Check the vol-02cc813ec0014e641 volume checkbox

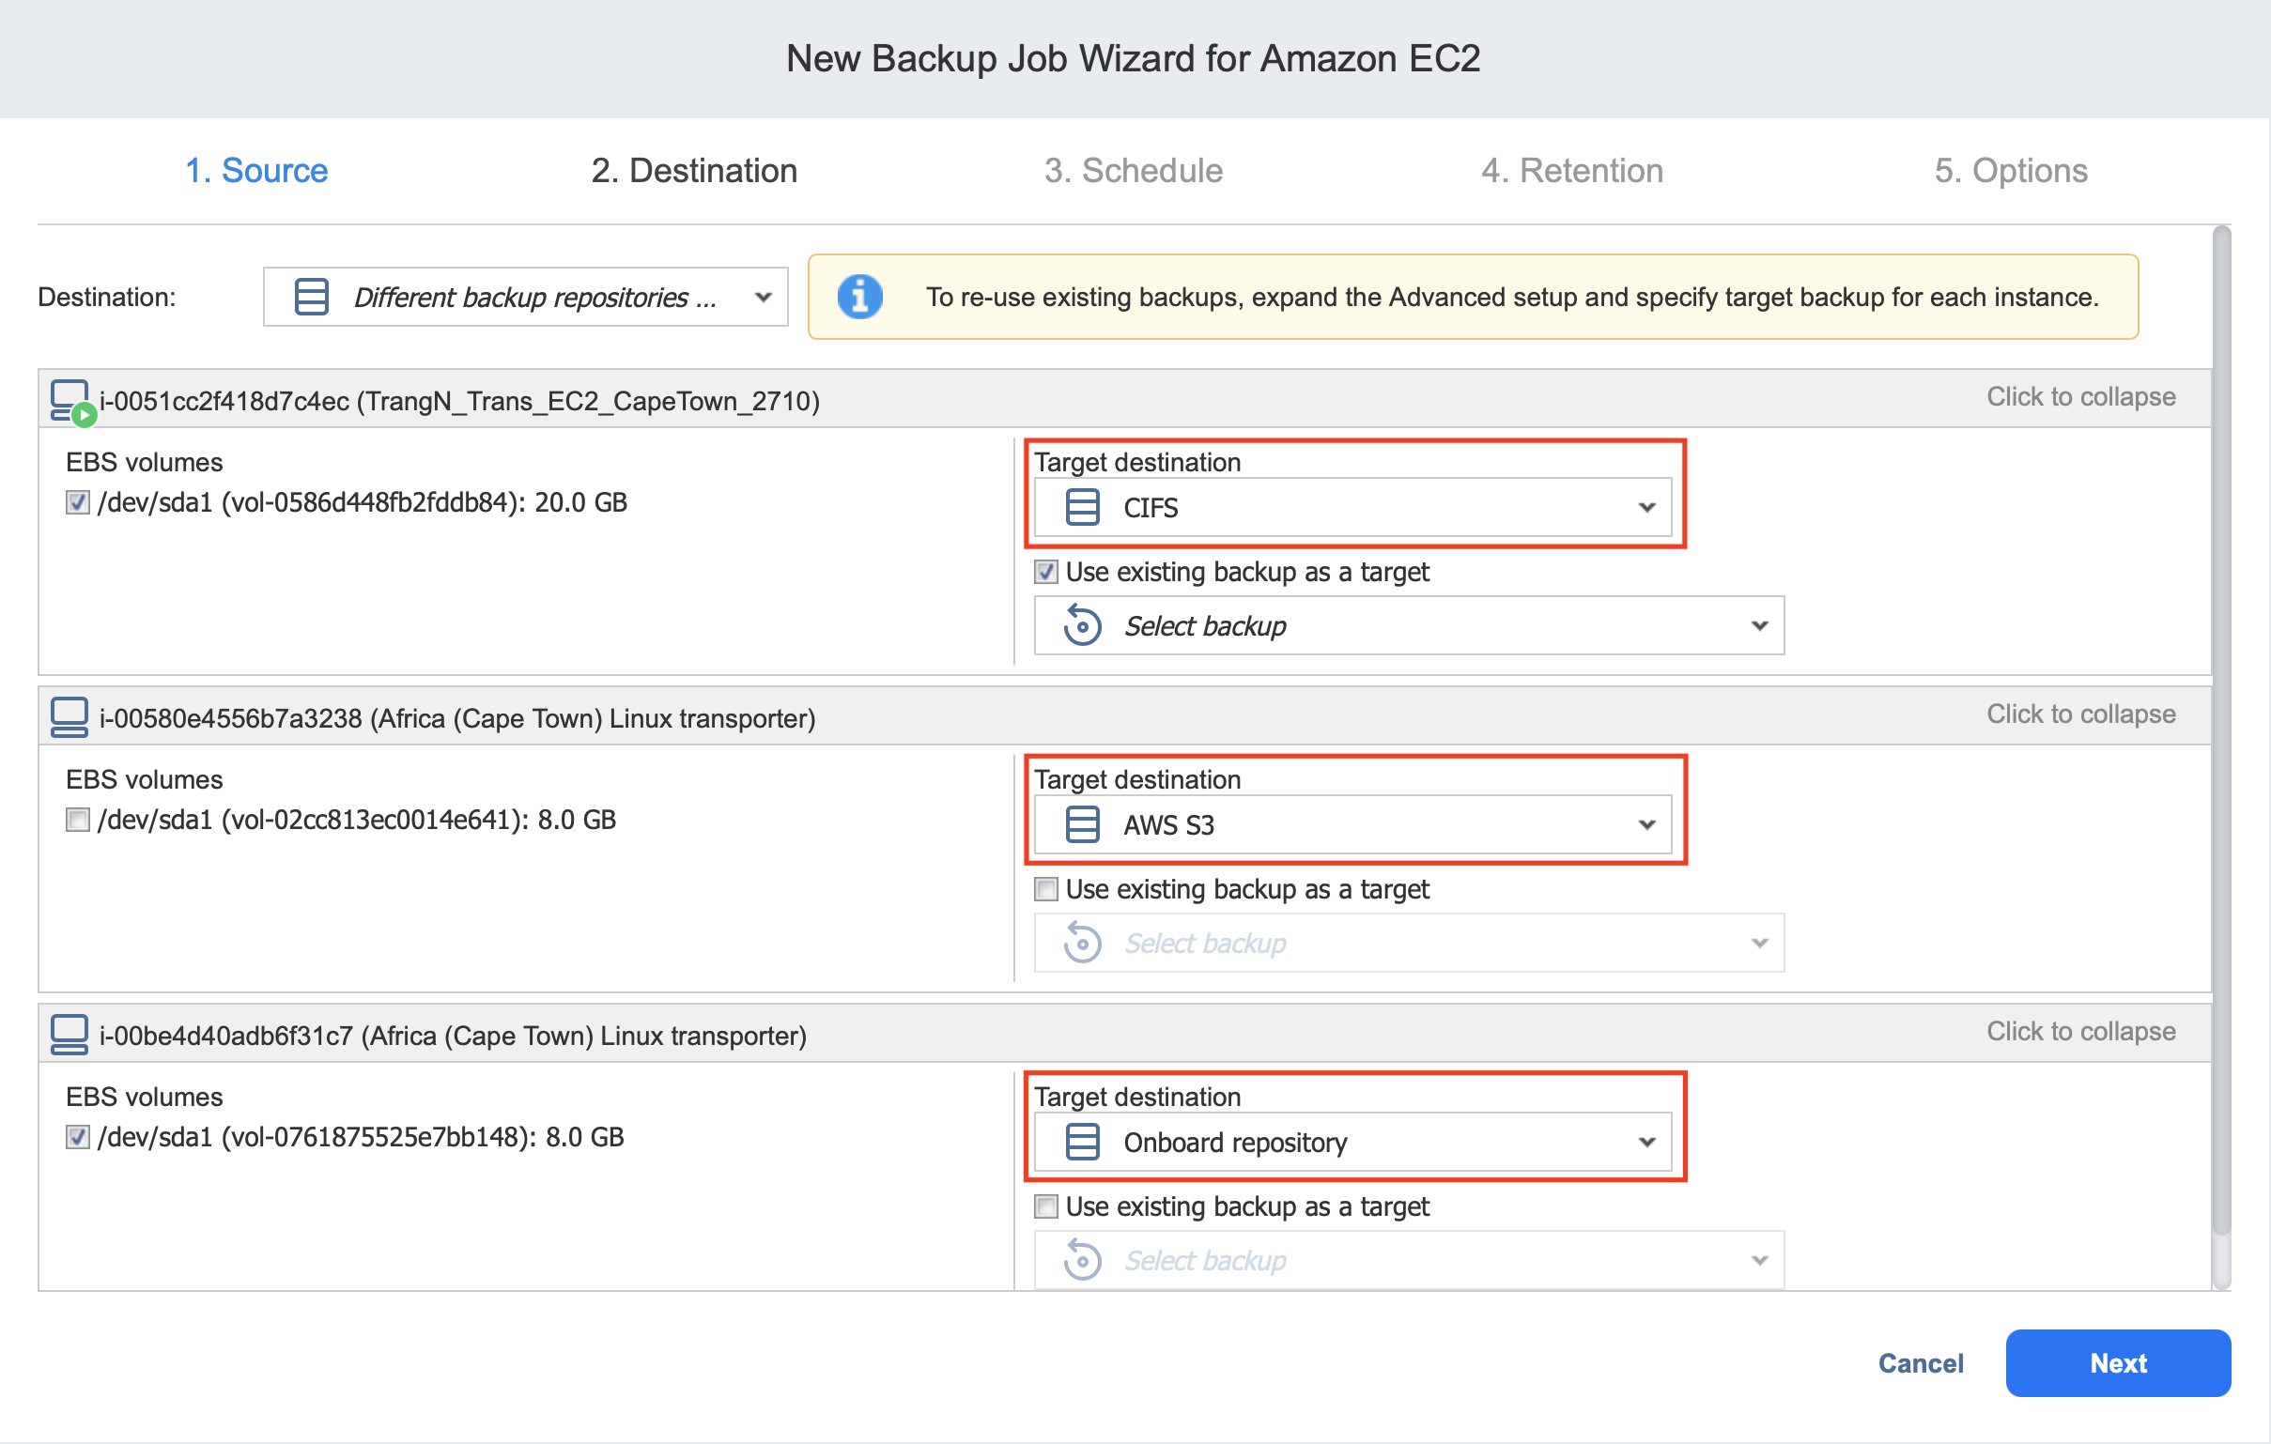77,820
